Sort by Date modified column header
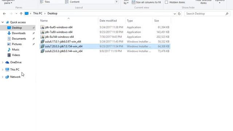The height and width of the screenshot is (131, 233). coord(108,21)
